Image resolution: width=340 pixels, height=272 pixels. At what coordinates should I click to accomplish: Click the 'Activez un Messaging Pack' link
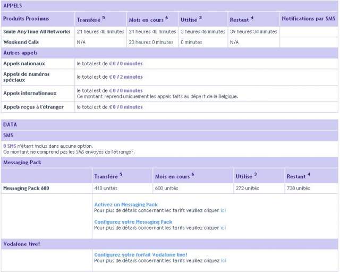[x=125, y=205]
